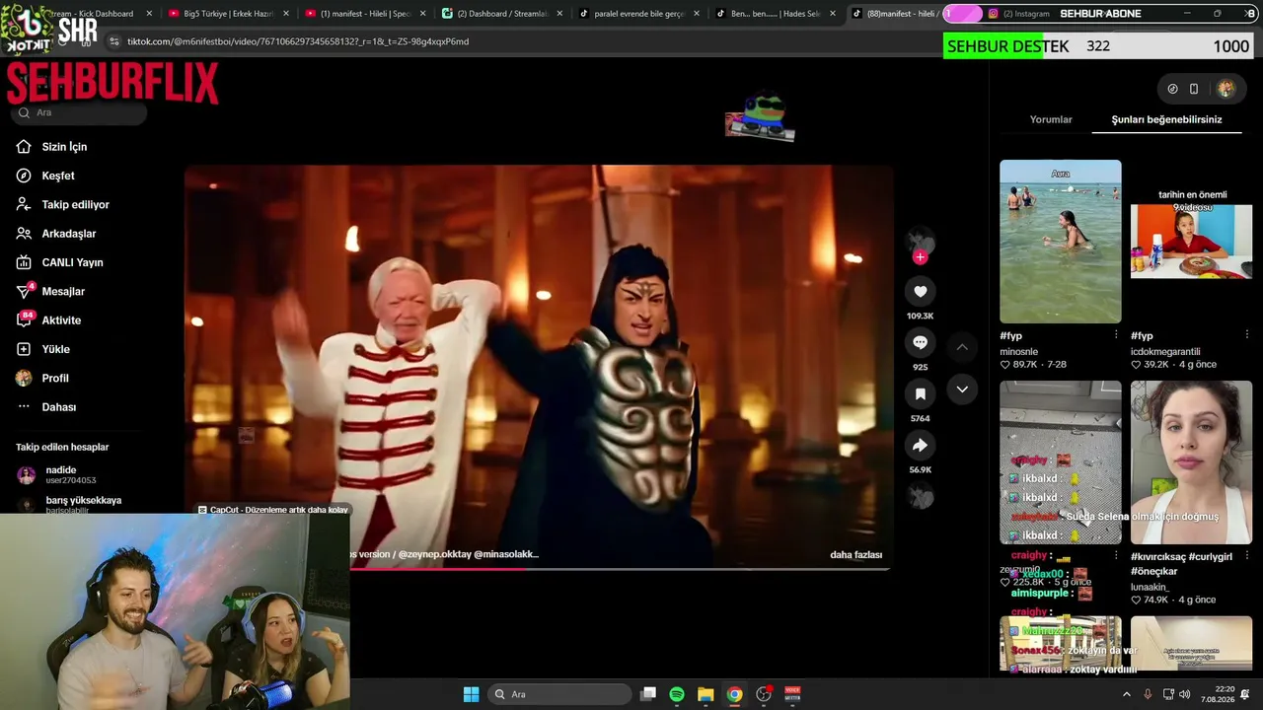Click the TikTok coins icon at top right
1263x710 pixels.
[1172, 89]
